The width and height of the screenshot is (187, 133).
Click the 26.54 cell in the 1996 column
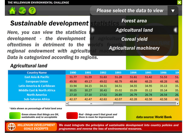pos(164,95)
